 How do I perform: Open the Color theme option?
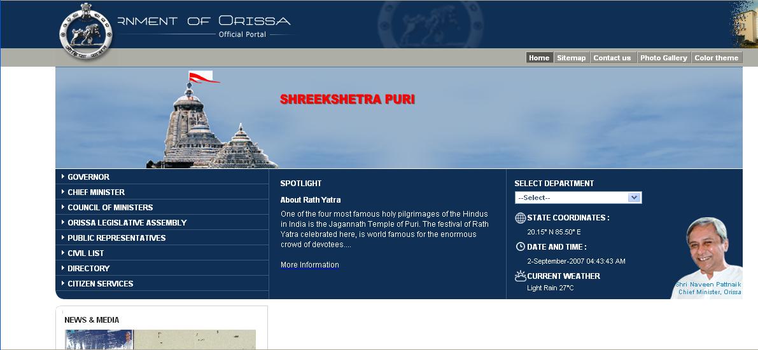point(717,58)
